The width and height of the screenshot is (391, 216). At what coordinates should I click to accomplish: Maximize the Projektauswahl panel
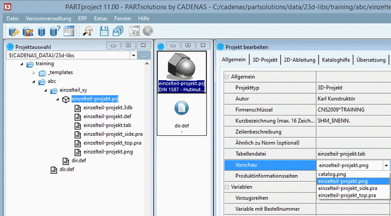128,45
